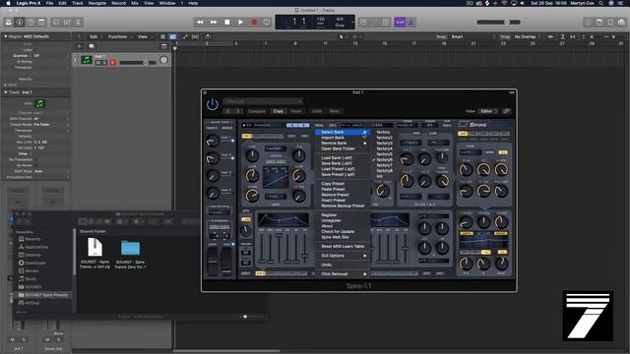Viewport: 630px width, 354px height.
Task: Open the Snap mode dropdown showing Smart
Action: pos(472,36)
